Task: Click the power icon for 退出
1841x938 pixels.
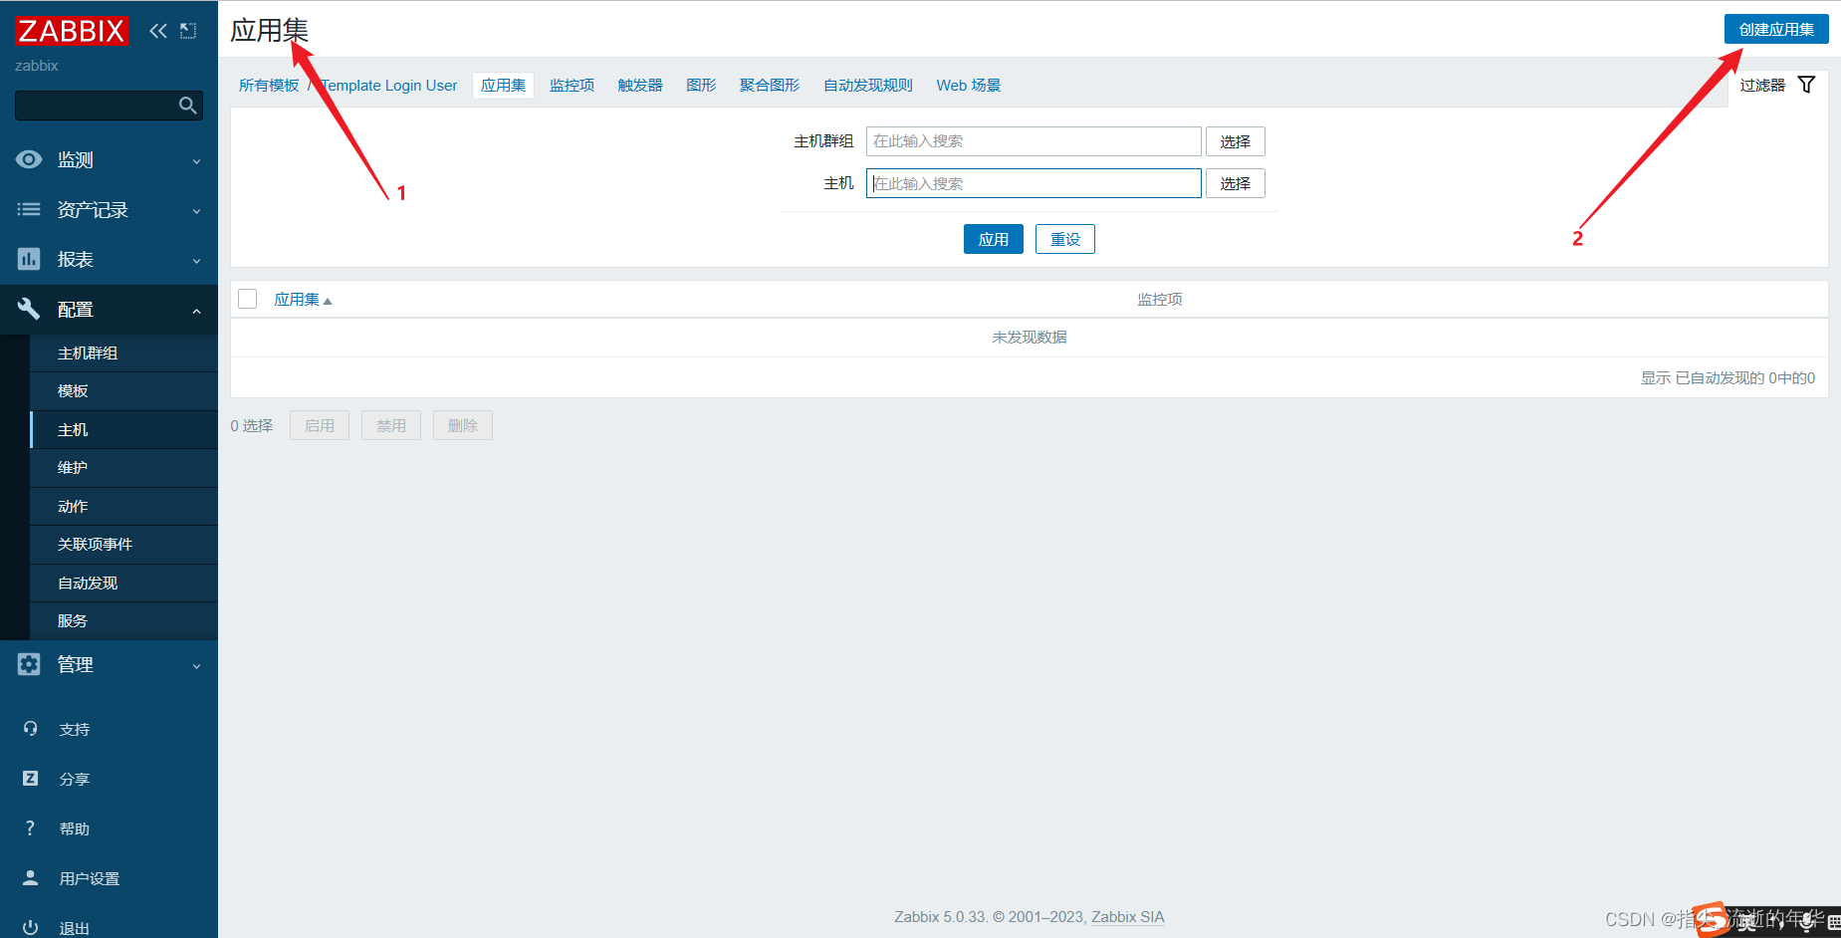Action: pyautogui.click(x=30, y=927)
